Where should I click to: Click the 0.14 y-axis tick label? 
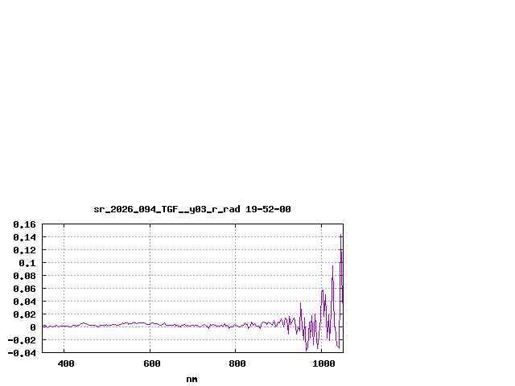click(24, 237)
